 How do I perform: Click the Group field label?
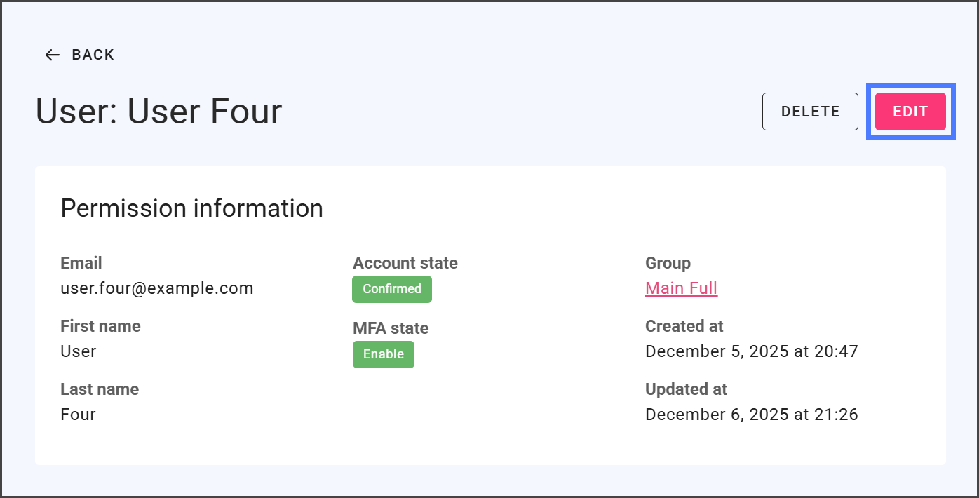[668, 263]
